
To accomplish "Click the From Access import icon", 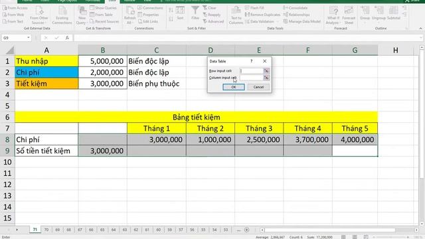I will coord(5,8).
